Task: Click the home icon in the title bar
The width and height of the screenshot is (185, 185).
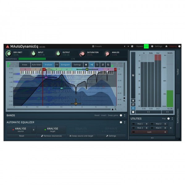Action: (x=166, y=46)
